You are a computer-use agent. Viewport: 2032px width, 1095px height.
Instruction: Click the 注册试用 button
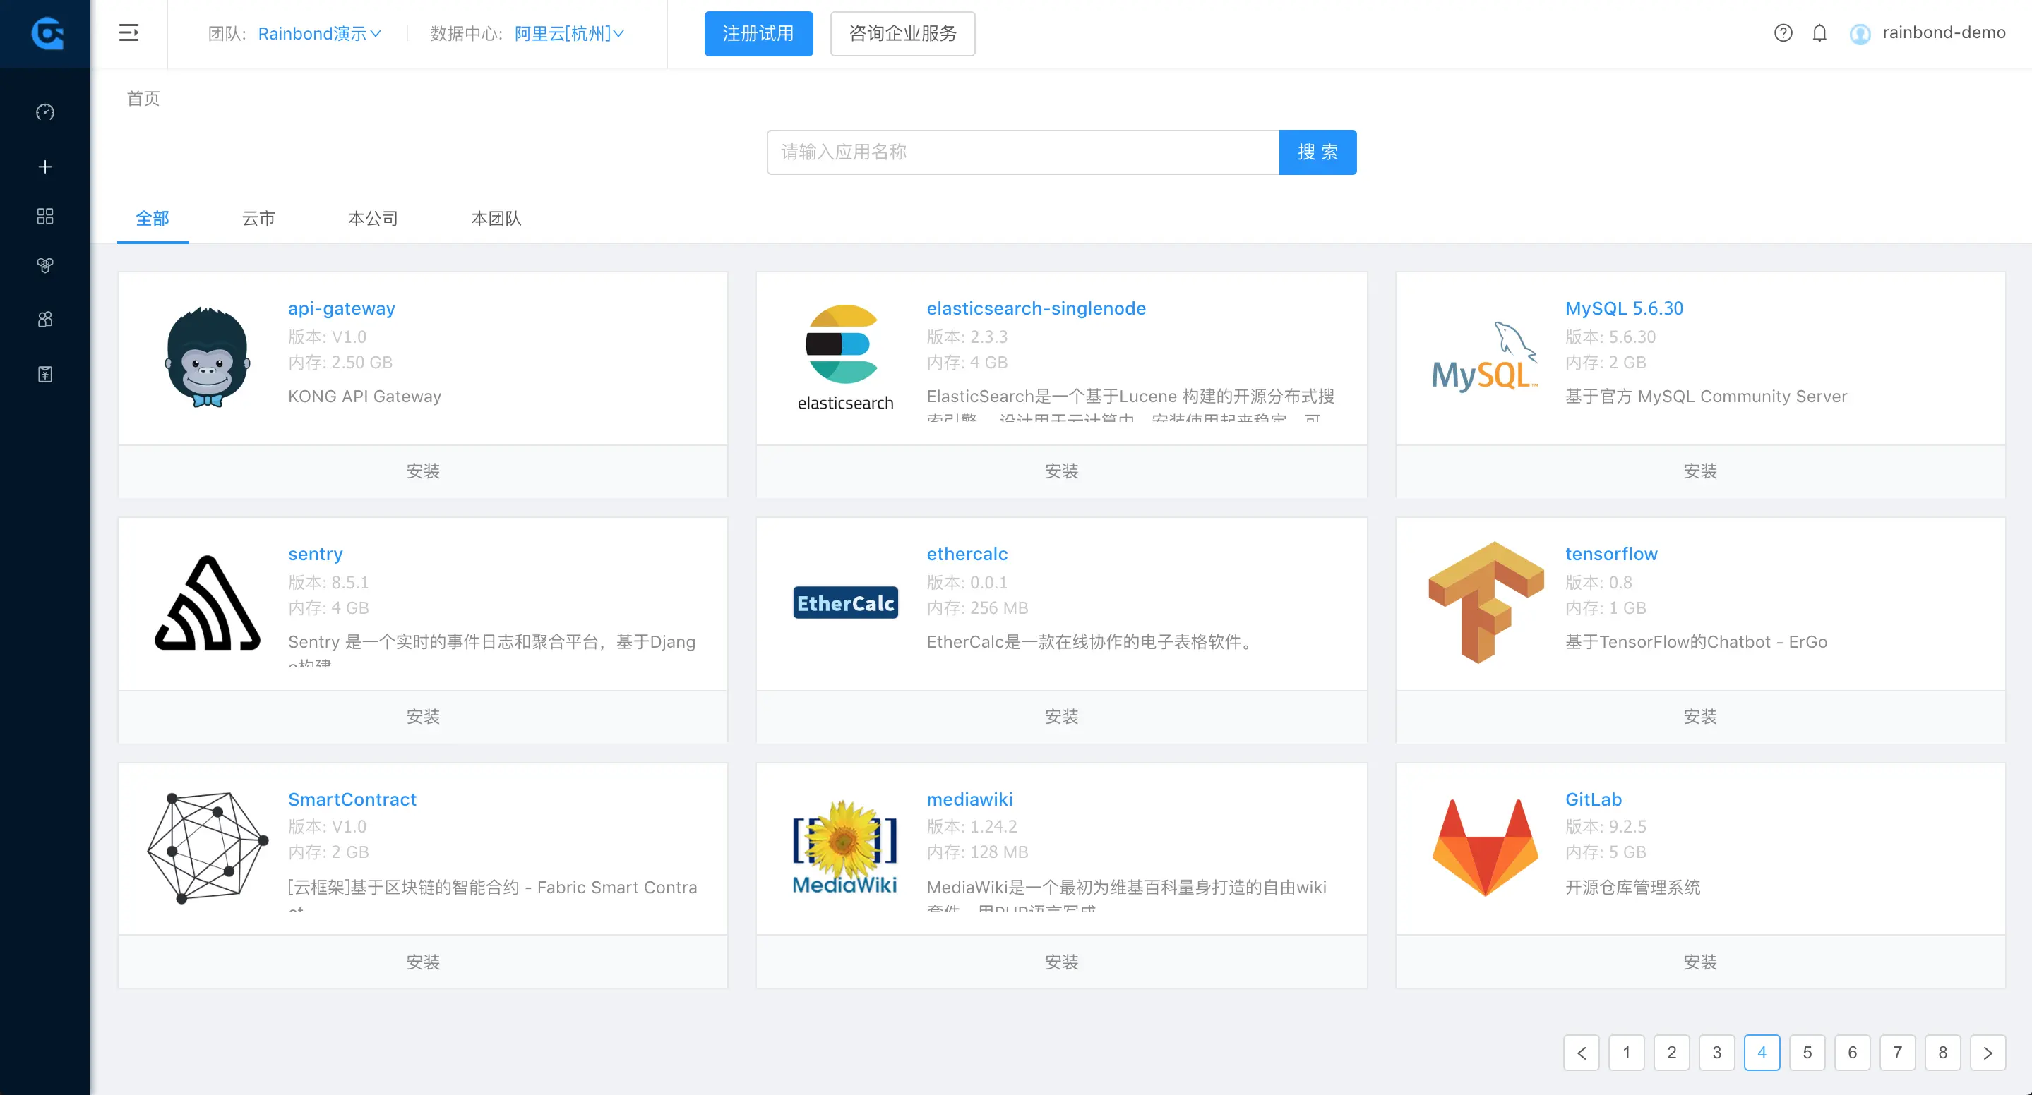coord(758,33)
